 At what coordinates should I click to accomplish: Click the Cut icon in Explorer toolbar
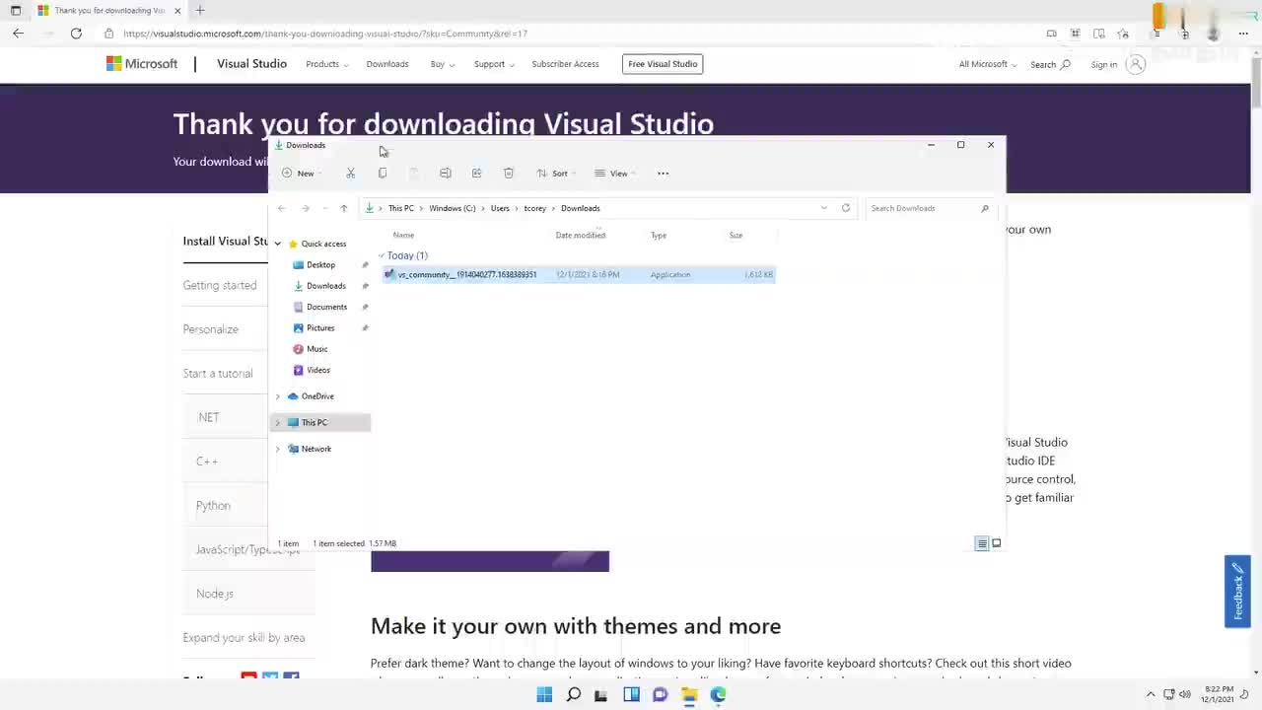tap(350, 174)
